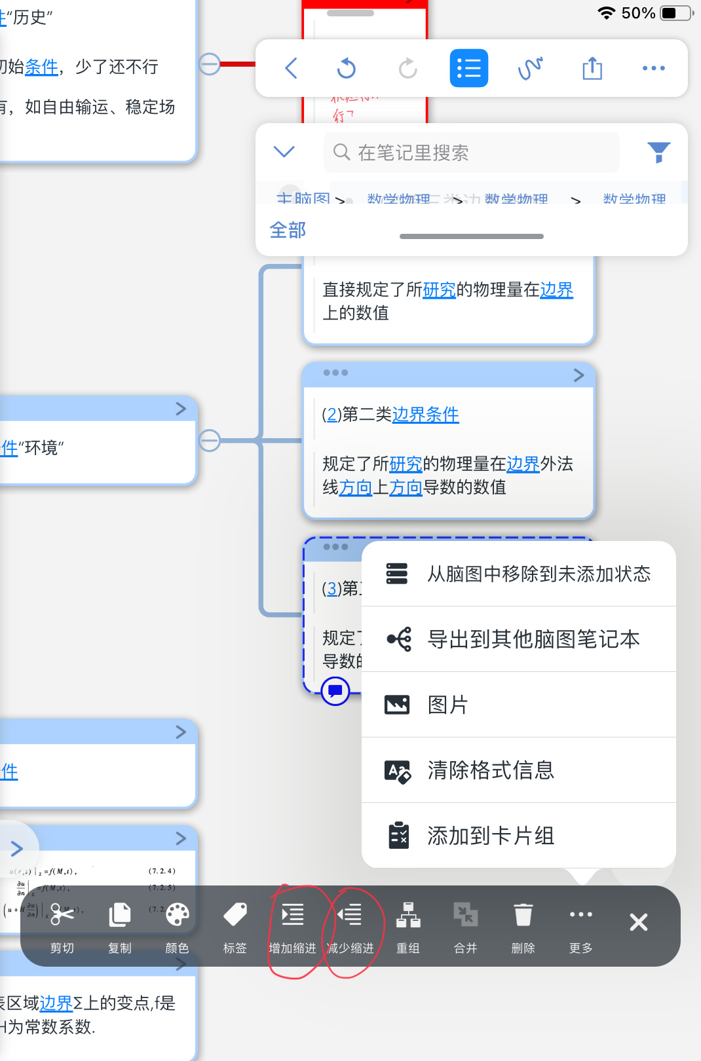701x1061 pixels.
Task: Expand the “环境” card chevron
Action: click(x=181, y=409)
